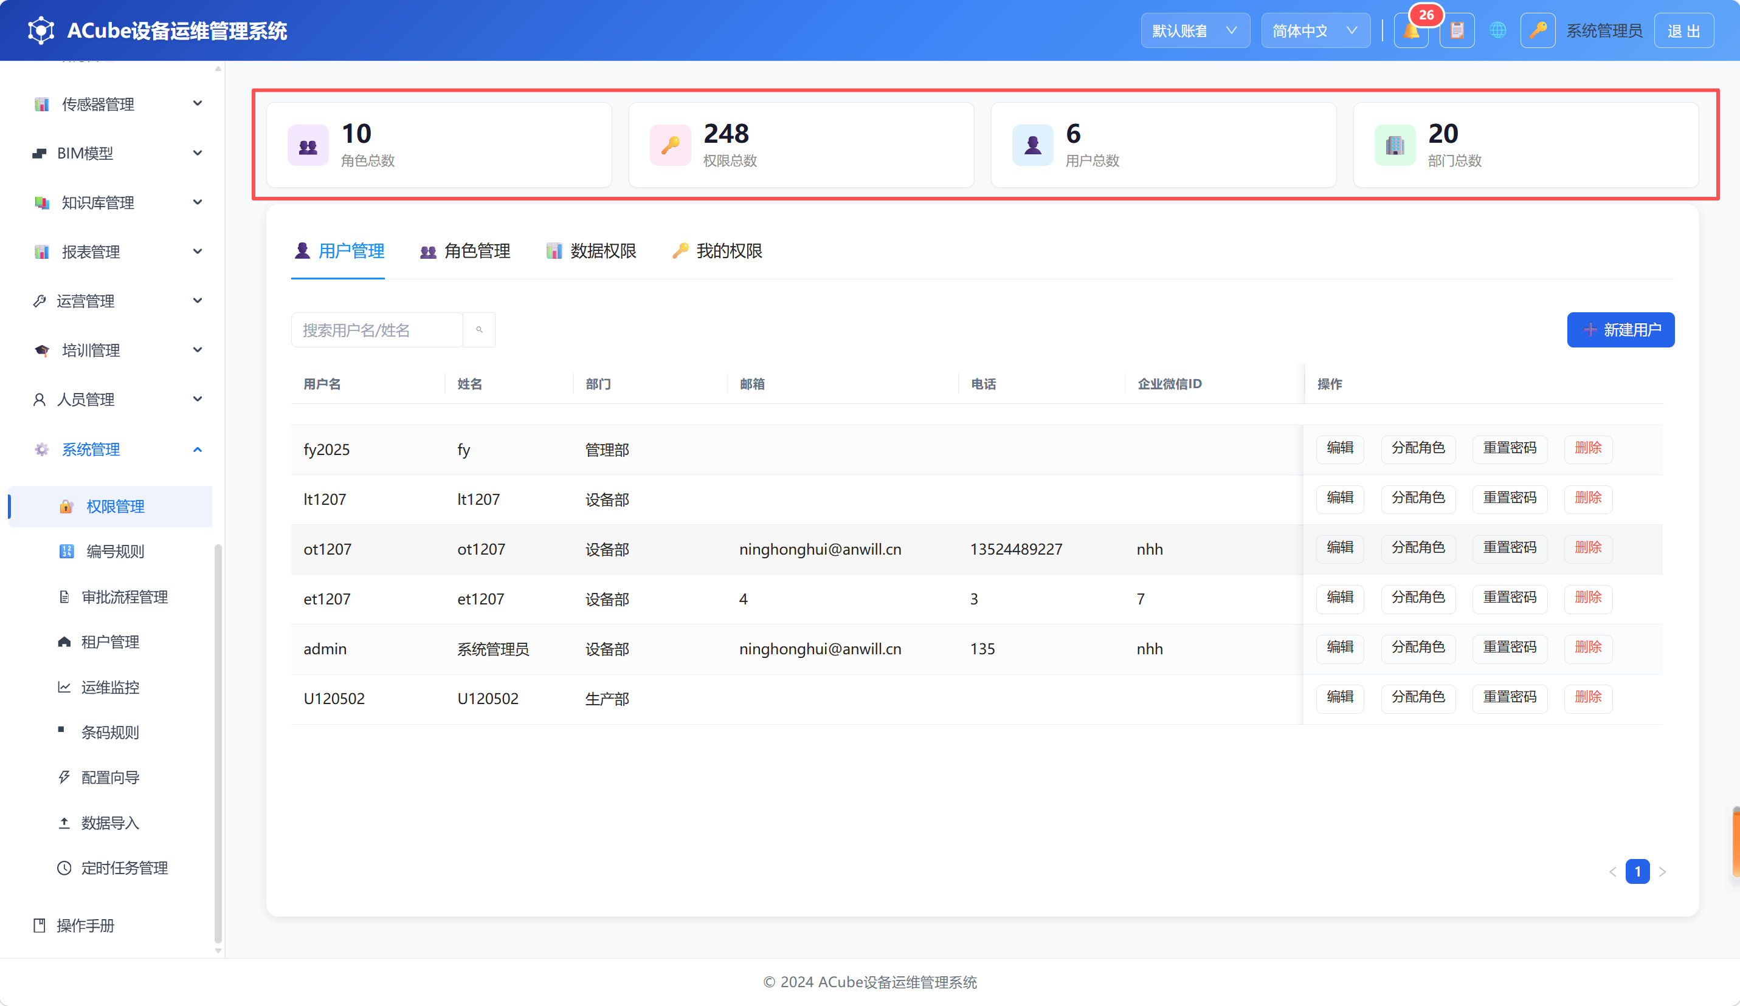Screen dimensions: 1740x1006
Task: Click 重置密码 for user admin
Action: coord(1510,649)
